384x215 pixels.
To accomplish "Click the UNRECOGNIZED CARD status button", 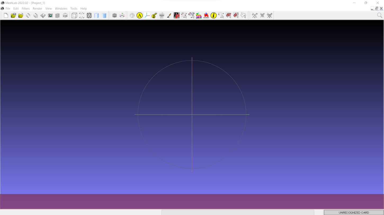I will (x=354, y=213).
